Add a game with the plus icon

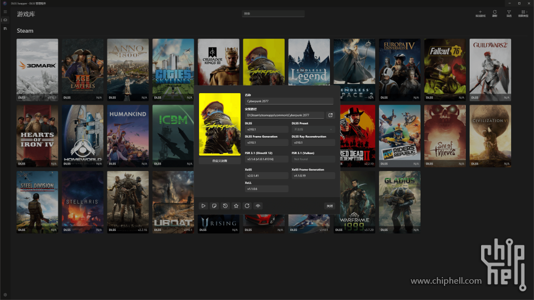click(x=480, y=13)
